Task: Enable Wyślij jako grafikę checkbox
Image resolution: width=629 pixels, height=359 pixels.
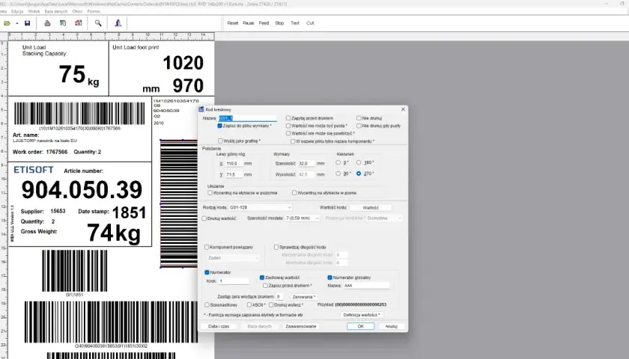Action: [x=220, y=141]
